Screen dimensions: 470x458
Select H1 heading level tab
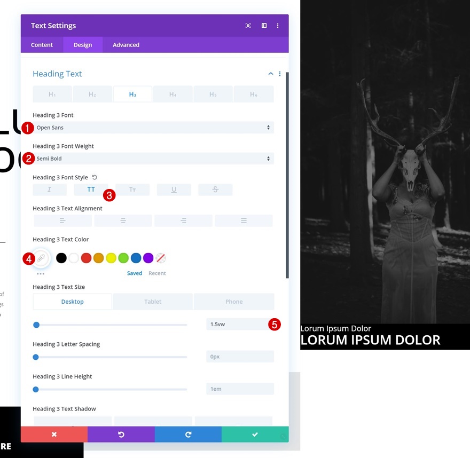[x=52, y=94]
